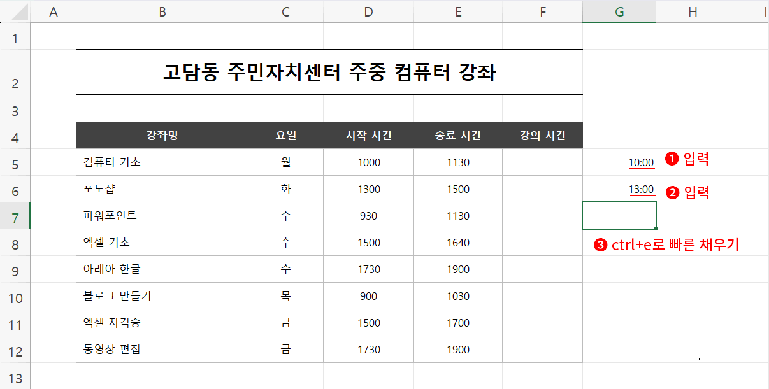Click empty 강의 시간 cell for 컴퓨터 기초
The height and width of the screenshot is (389, 769).
[x=542, y=162]
